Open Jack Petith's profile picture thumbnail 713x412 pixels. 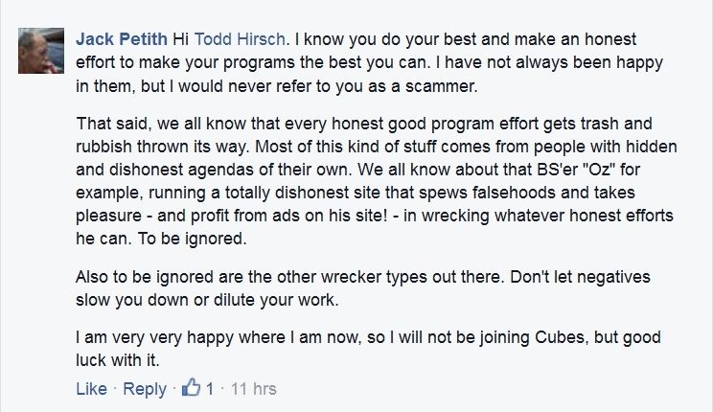(x=41, y=51)
